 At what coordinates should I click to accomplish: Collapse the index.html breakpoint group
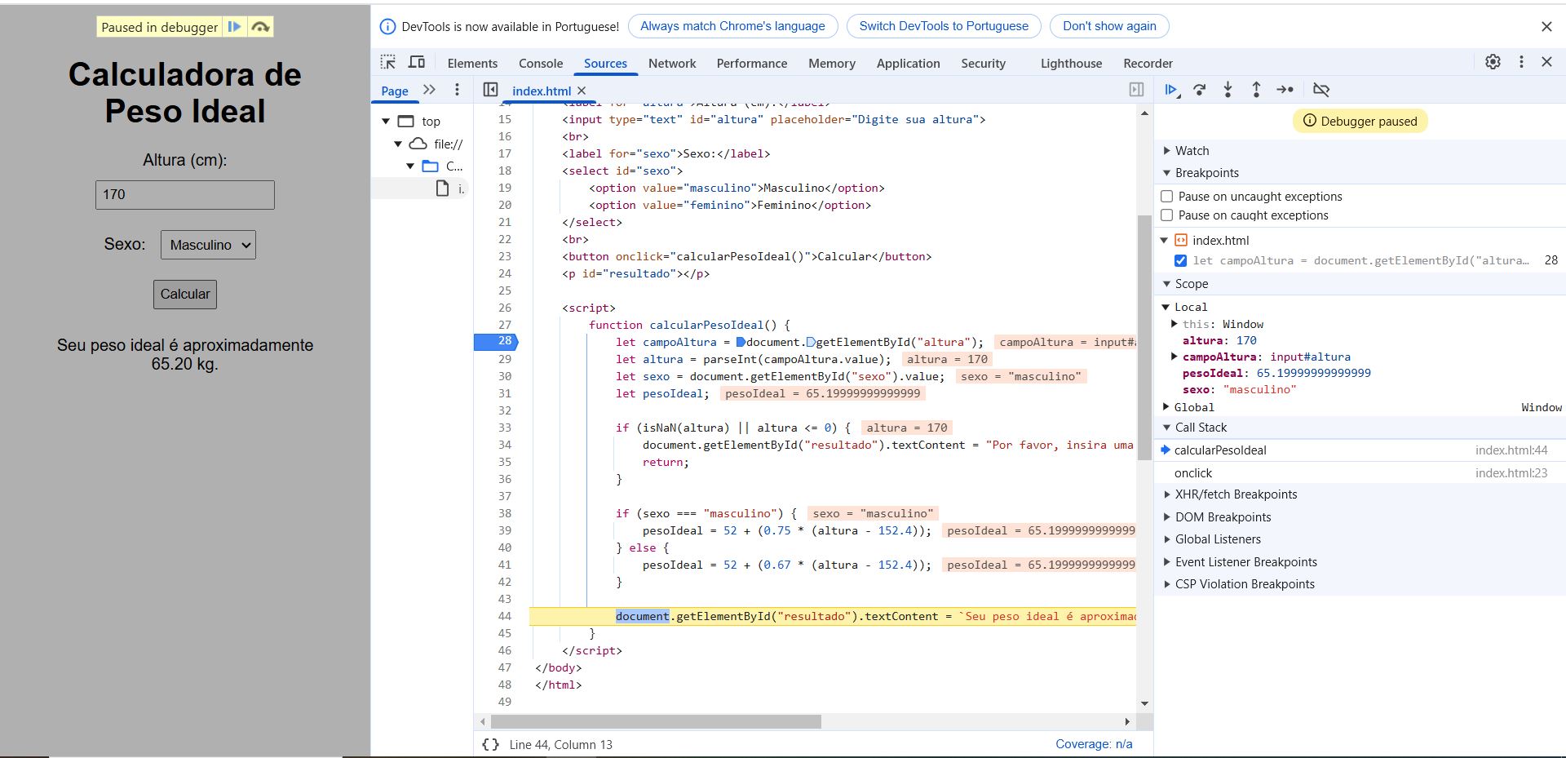click(1165, 240)
